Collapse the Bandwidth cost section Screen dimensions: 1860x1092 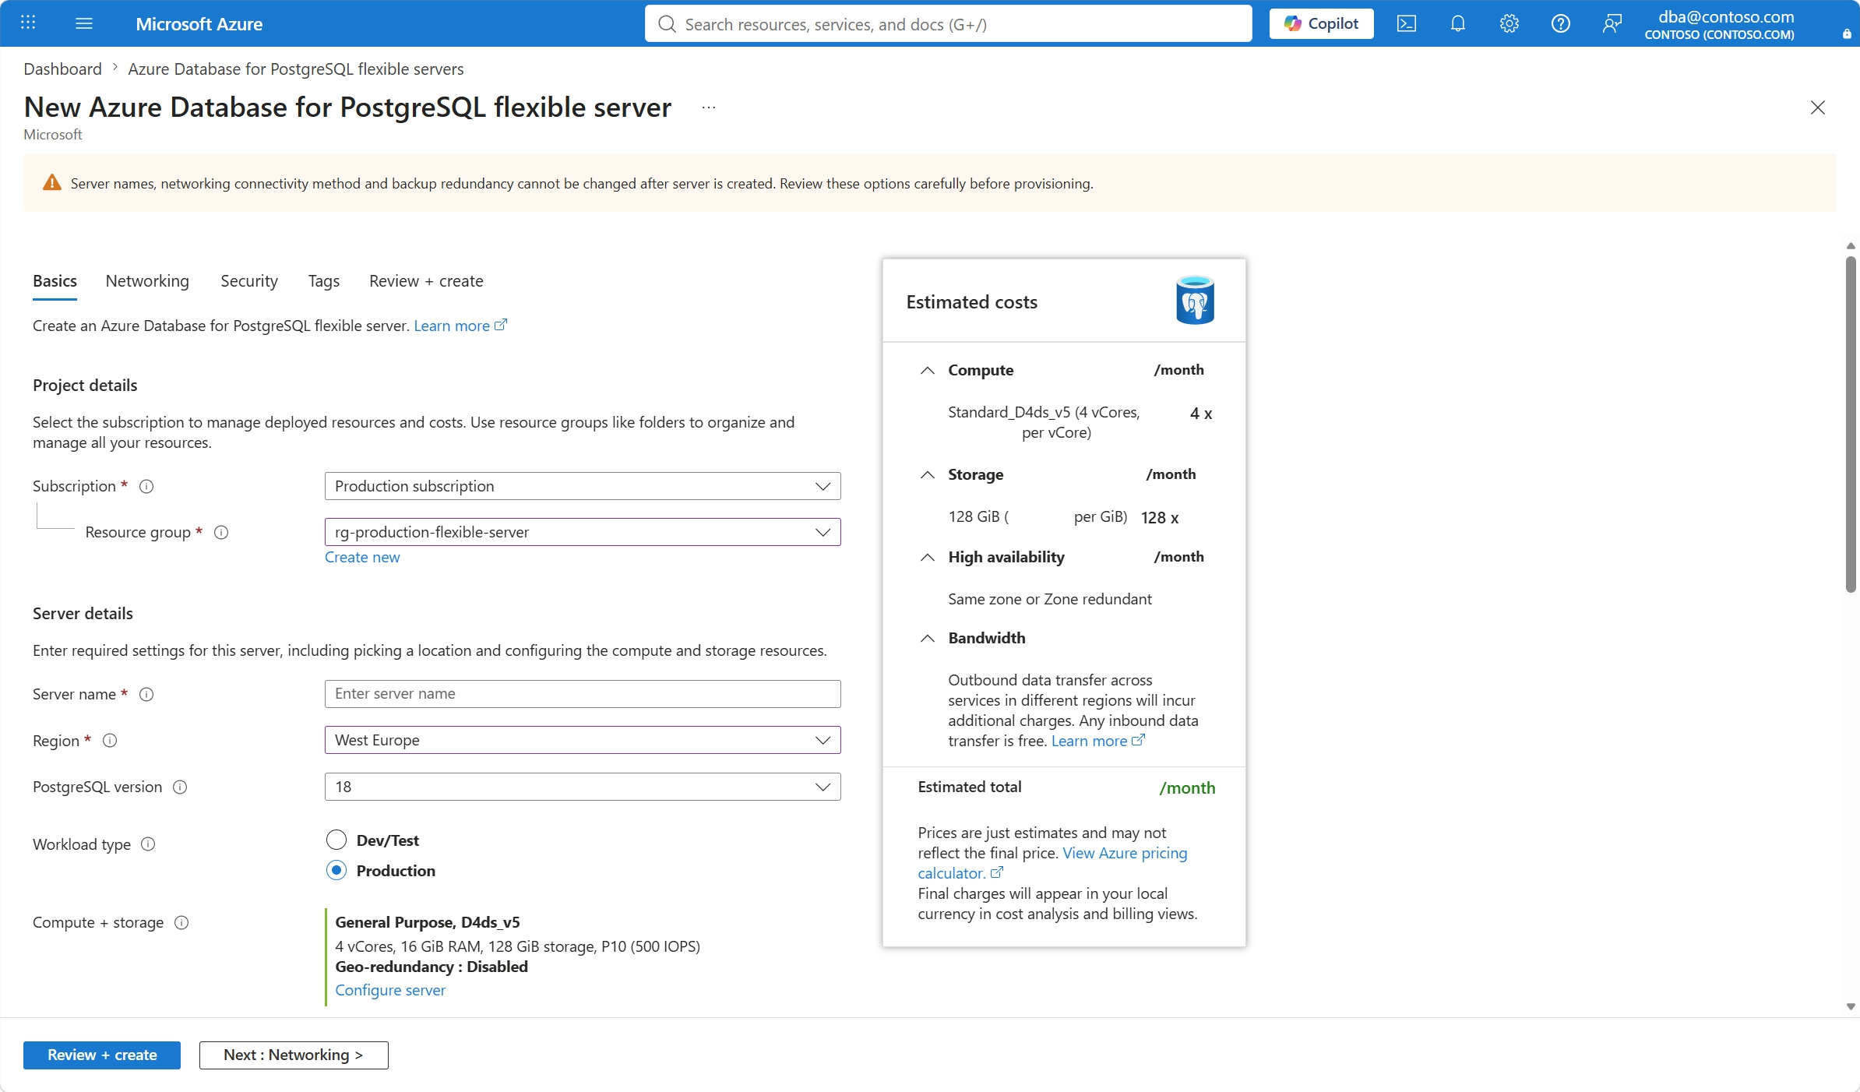(927, 638)
